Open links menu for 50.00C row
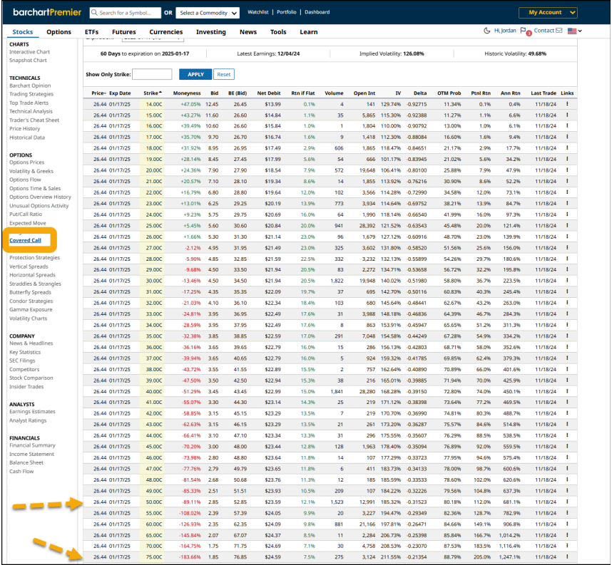The height and width of the screenshot is (565, 612). 567,502
